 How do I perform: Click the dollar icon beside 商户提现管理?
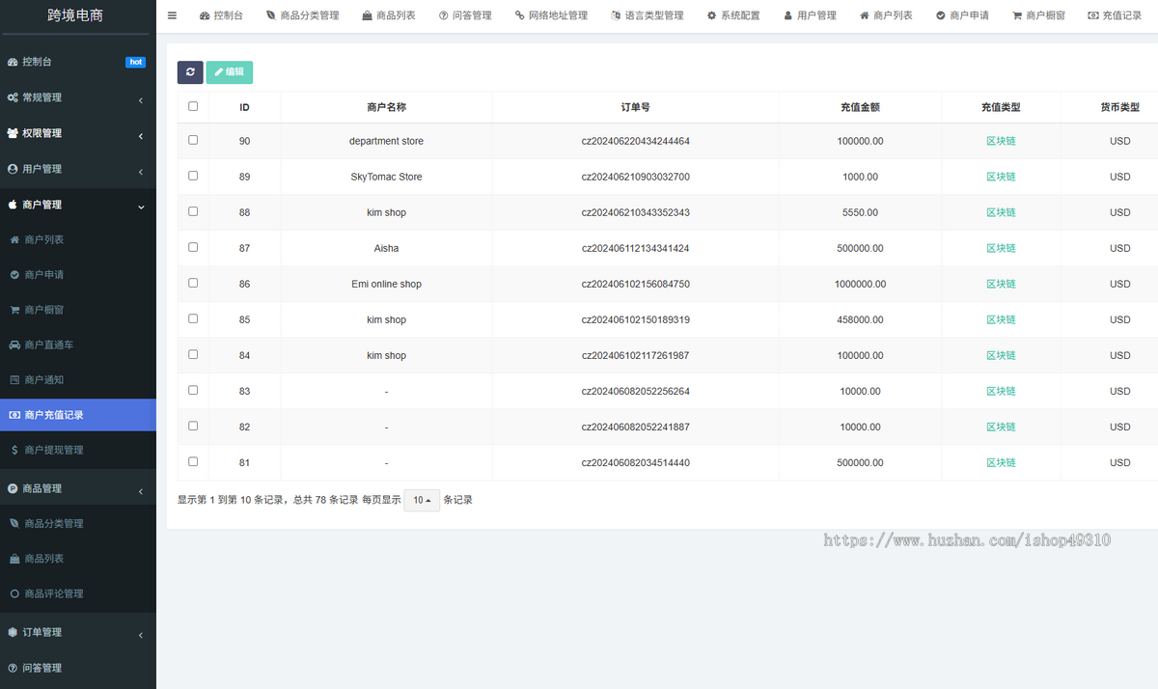point(14,450)
